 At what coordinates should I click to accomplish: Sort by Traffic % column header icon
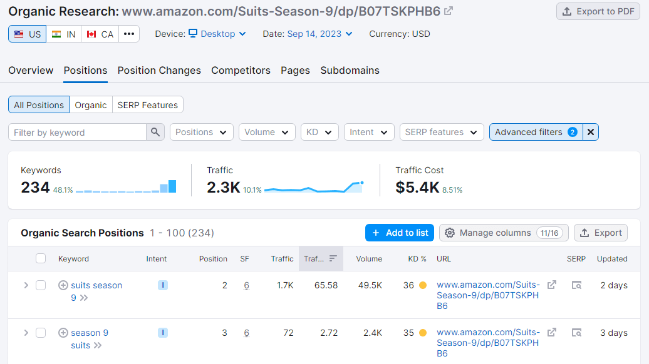point(333,258)
